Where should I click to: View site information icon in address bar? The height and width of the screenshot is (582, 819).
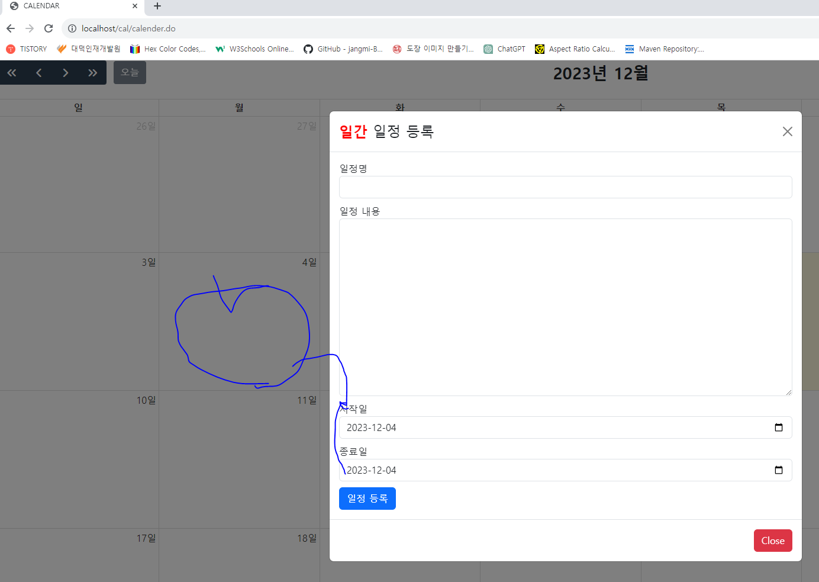pyautogui.click(x=72, y=28)
